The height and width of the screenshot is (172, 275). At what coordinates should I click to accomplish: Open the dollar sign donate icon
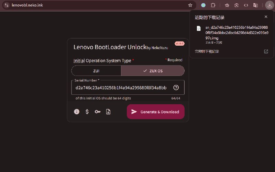[x=87, y=112]
